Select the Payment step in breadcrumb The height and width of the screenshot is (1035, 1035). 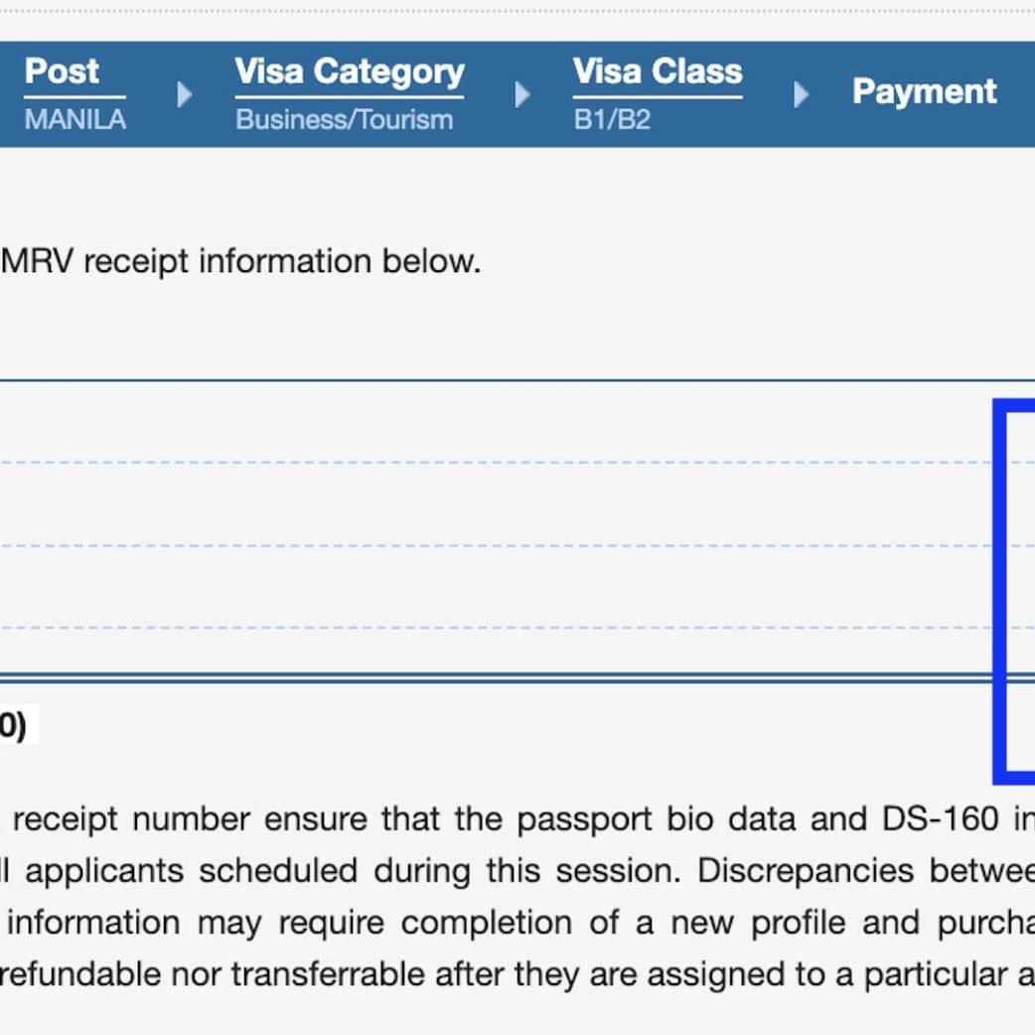[x=924, y=91]
